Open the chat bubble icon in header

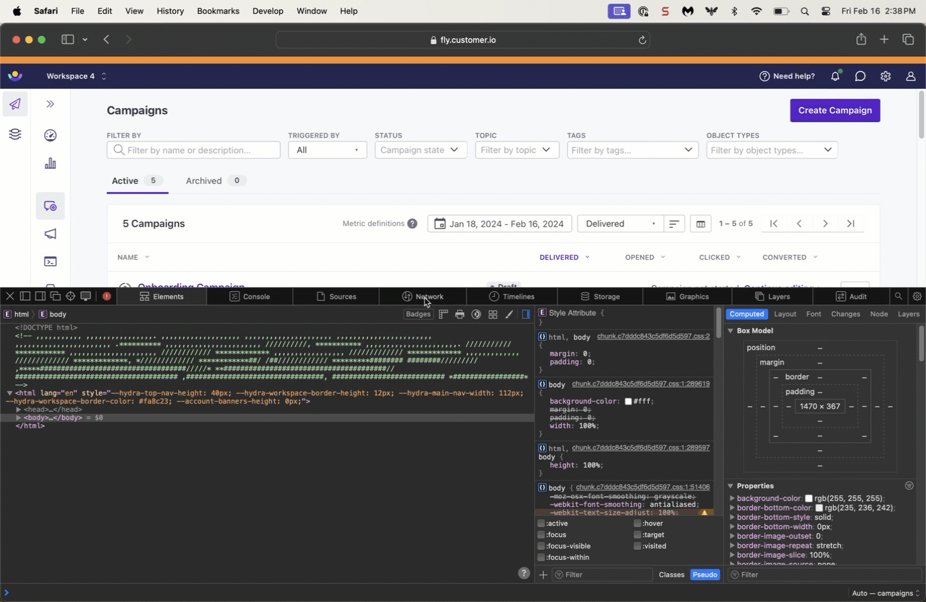[860, 76]
